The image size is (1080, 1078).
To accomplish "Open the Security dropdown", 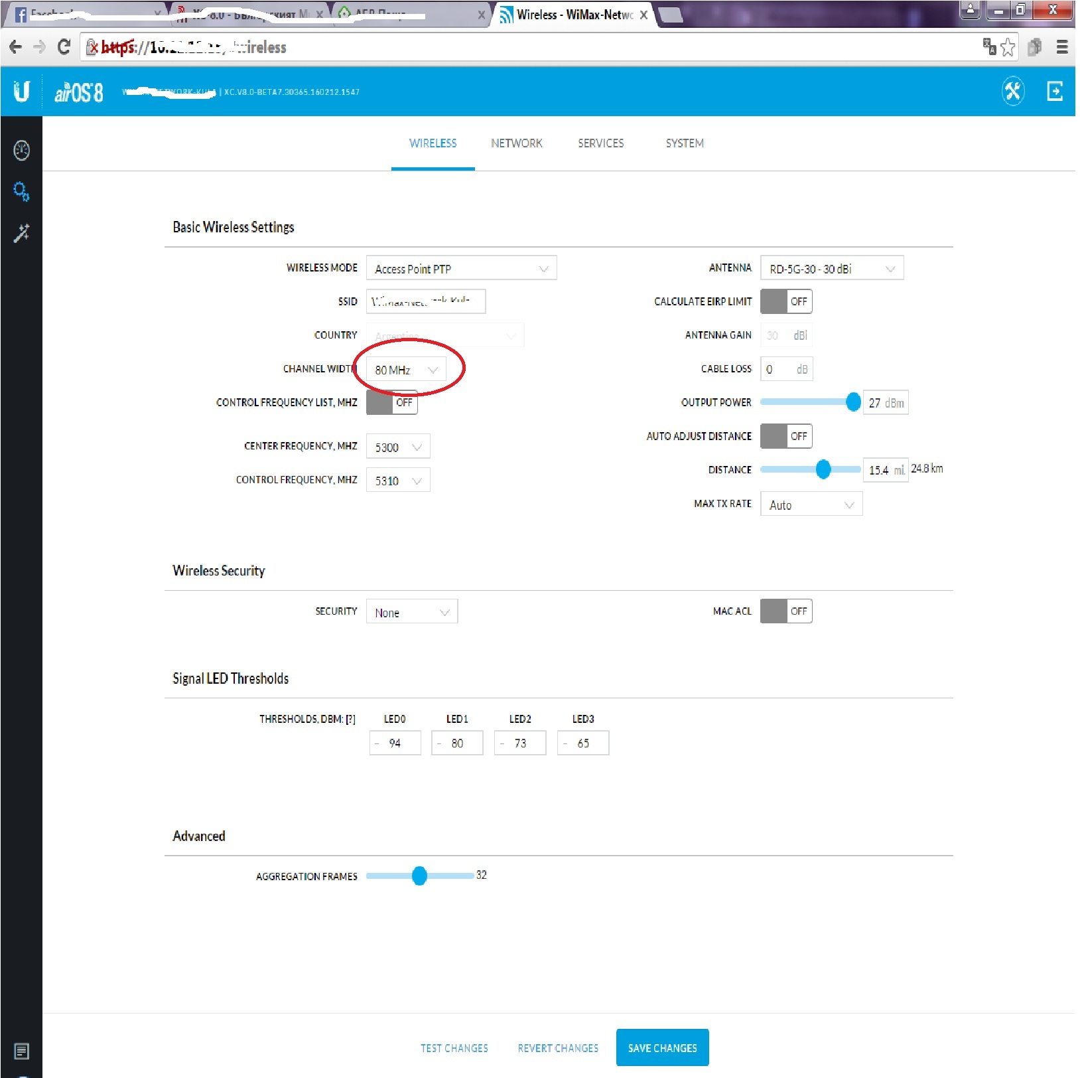I will (x=411, y=612).
